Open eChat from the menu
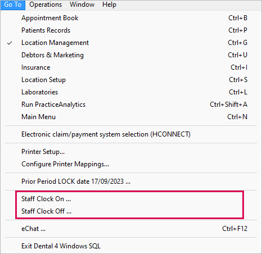Screen dimensions: 262x254 [x=131, y=229]
